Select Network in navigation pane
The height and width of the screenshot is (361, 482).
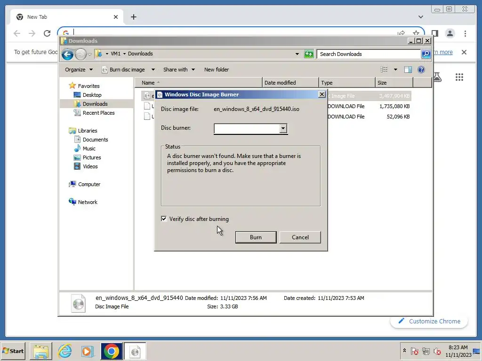pyautogui.click(x=87, y=202)
